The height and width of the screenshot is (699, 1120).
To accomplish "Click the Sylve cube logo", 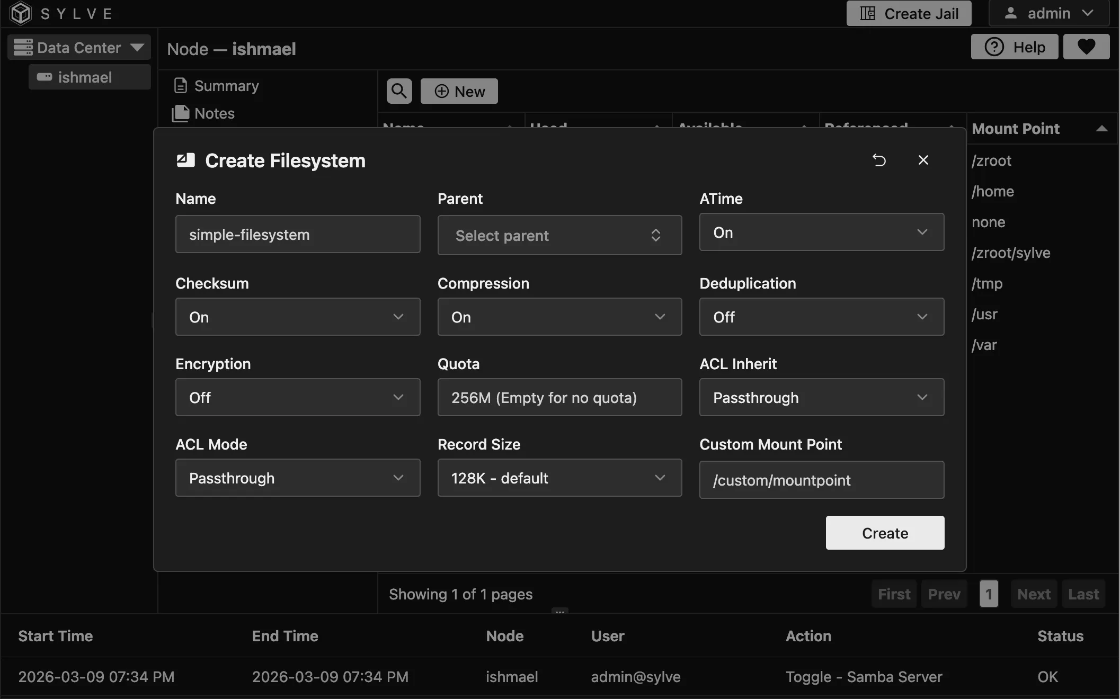I will coord(20,13).
